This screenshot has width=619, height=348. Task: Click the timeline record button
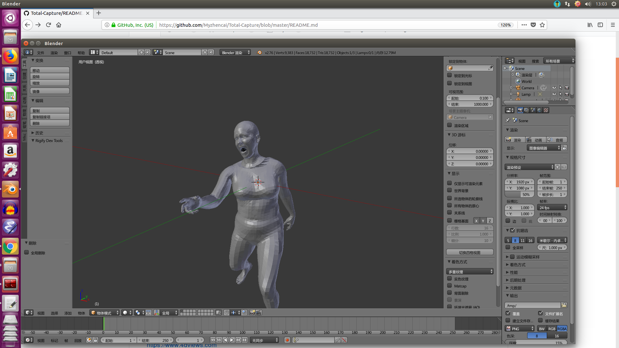point(287,340)
